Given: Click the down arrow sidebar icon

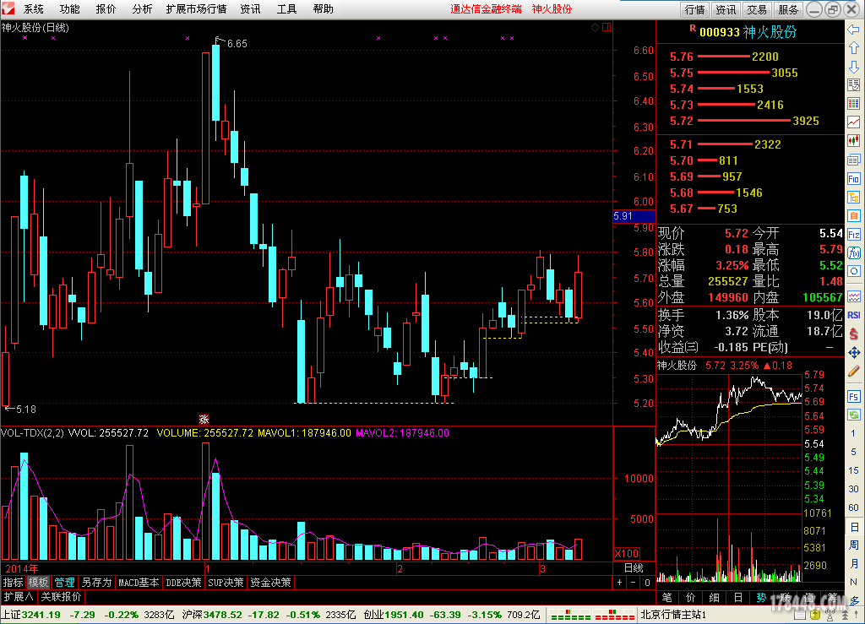Looking at the screenshot, I should click(x=853, y=67).
